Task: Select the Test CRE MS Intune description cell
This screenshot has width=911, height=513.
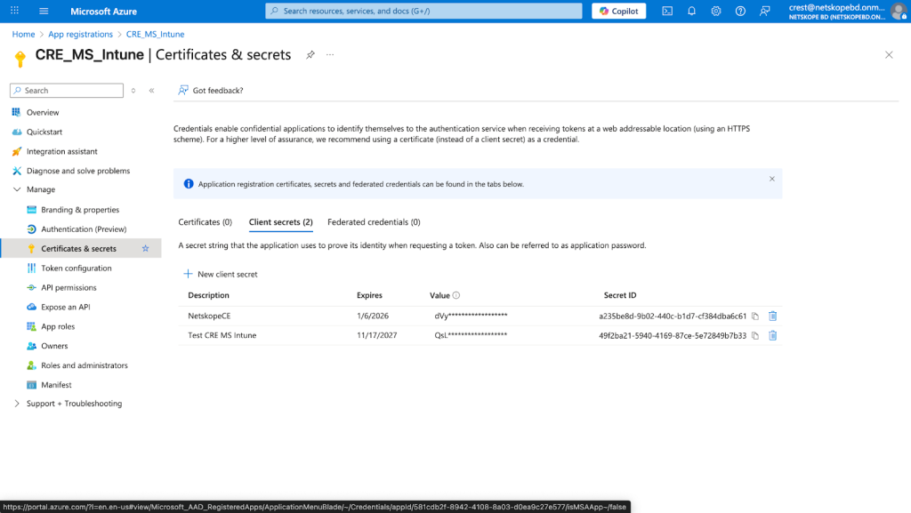Action: click(222, 335)
